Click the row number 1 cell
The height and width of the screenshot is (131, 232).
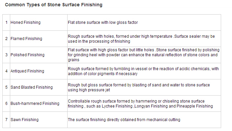click(x=6, y=22)
